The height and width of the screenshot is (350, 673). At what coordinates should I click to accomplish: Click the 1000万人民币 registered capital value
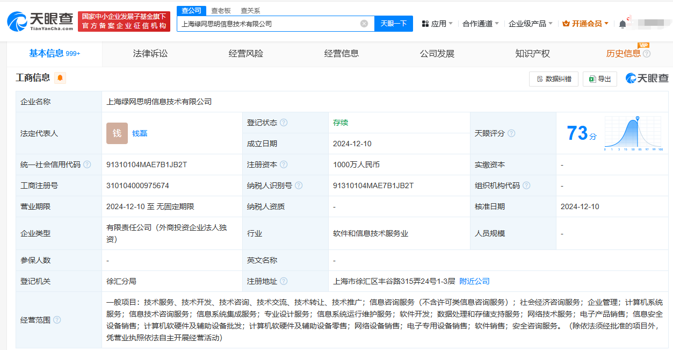click(x=356, y=165)
